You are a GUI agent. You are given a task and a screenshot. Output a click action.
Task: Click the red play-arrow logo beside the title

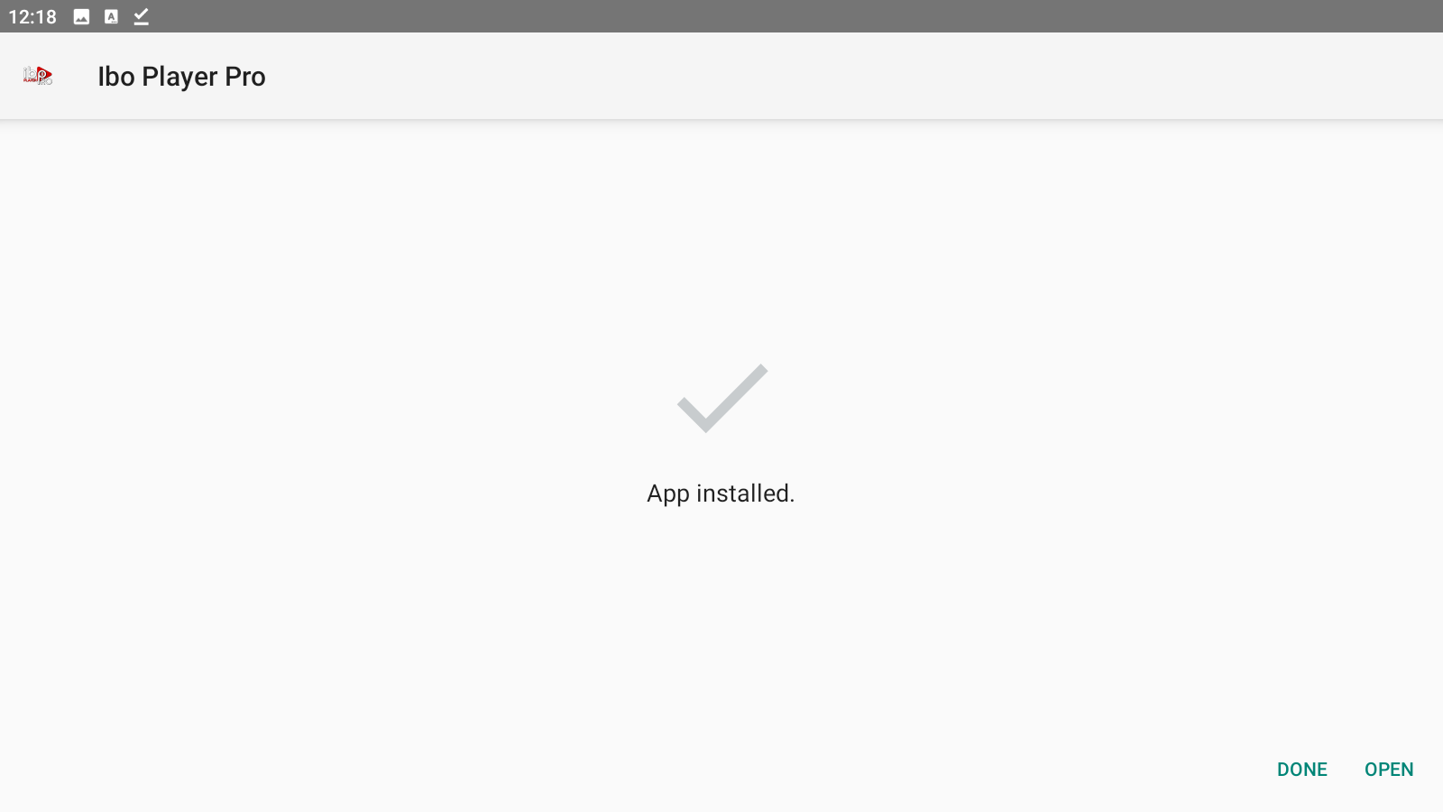38,76
